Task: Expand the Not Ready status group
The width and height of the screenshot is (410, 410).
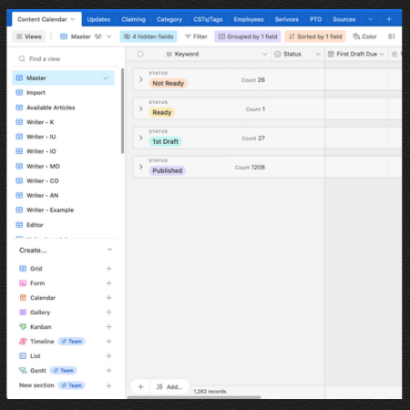Action: [x=140, y=79]
